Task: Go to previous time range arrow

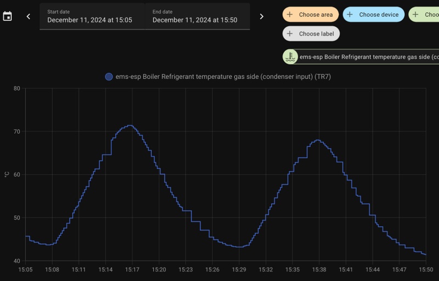Action: [29, 16]
